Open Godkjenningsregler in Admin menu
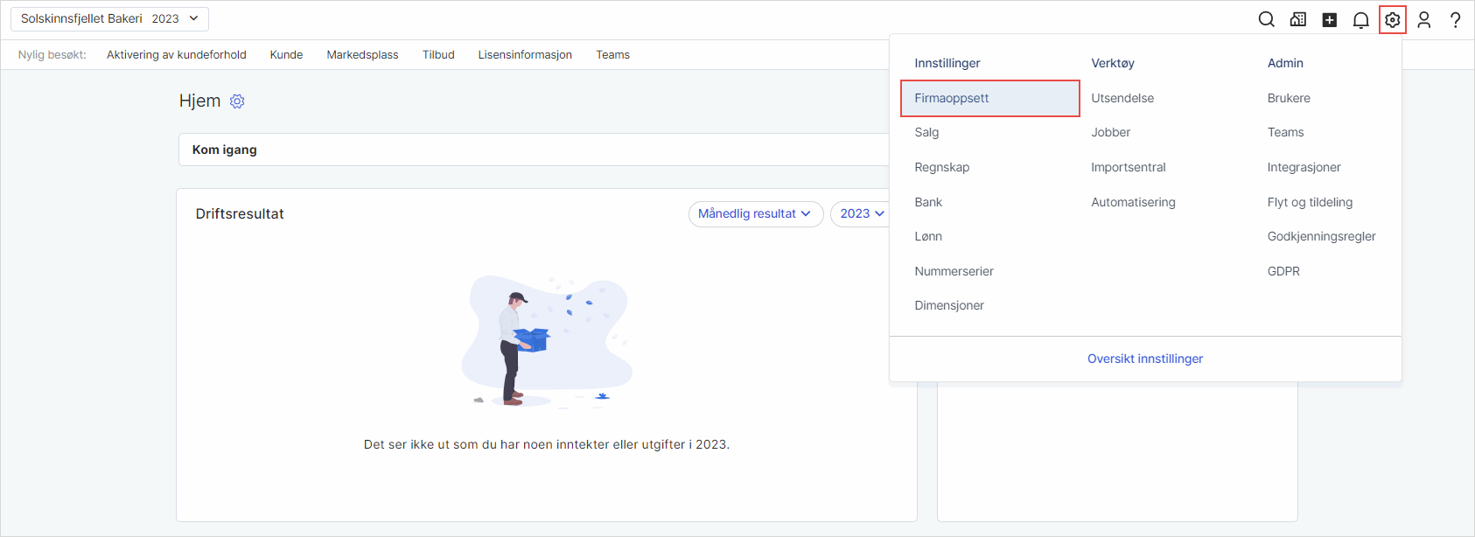 (x=1321, y=236)
